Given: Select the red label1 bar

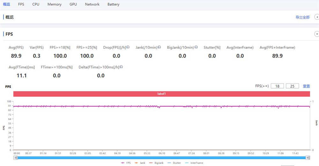Looking at the screenshot, I should [x=161, y=94].
